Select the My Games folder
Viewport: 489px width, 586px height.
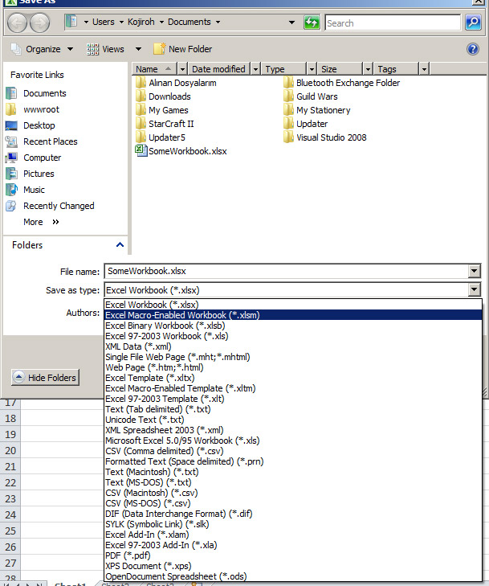pyautogui.click(x=161, y=110)
